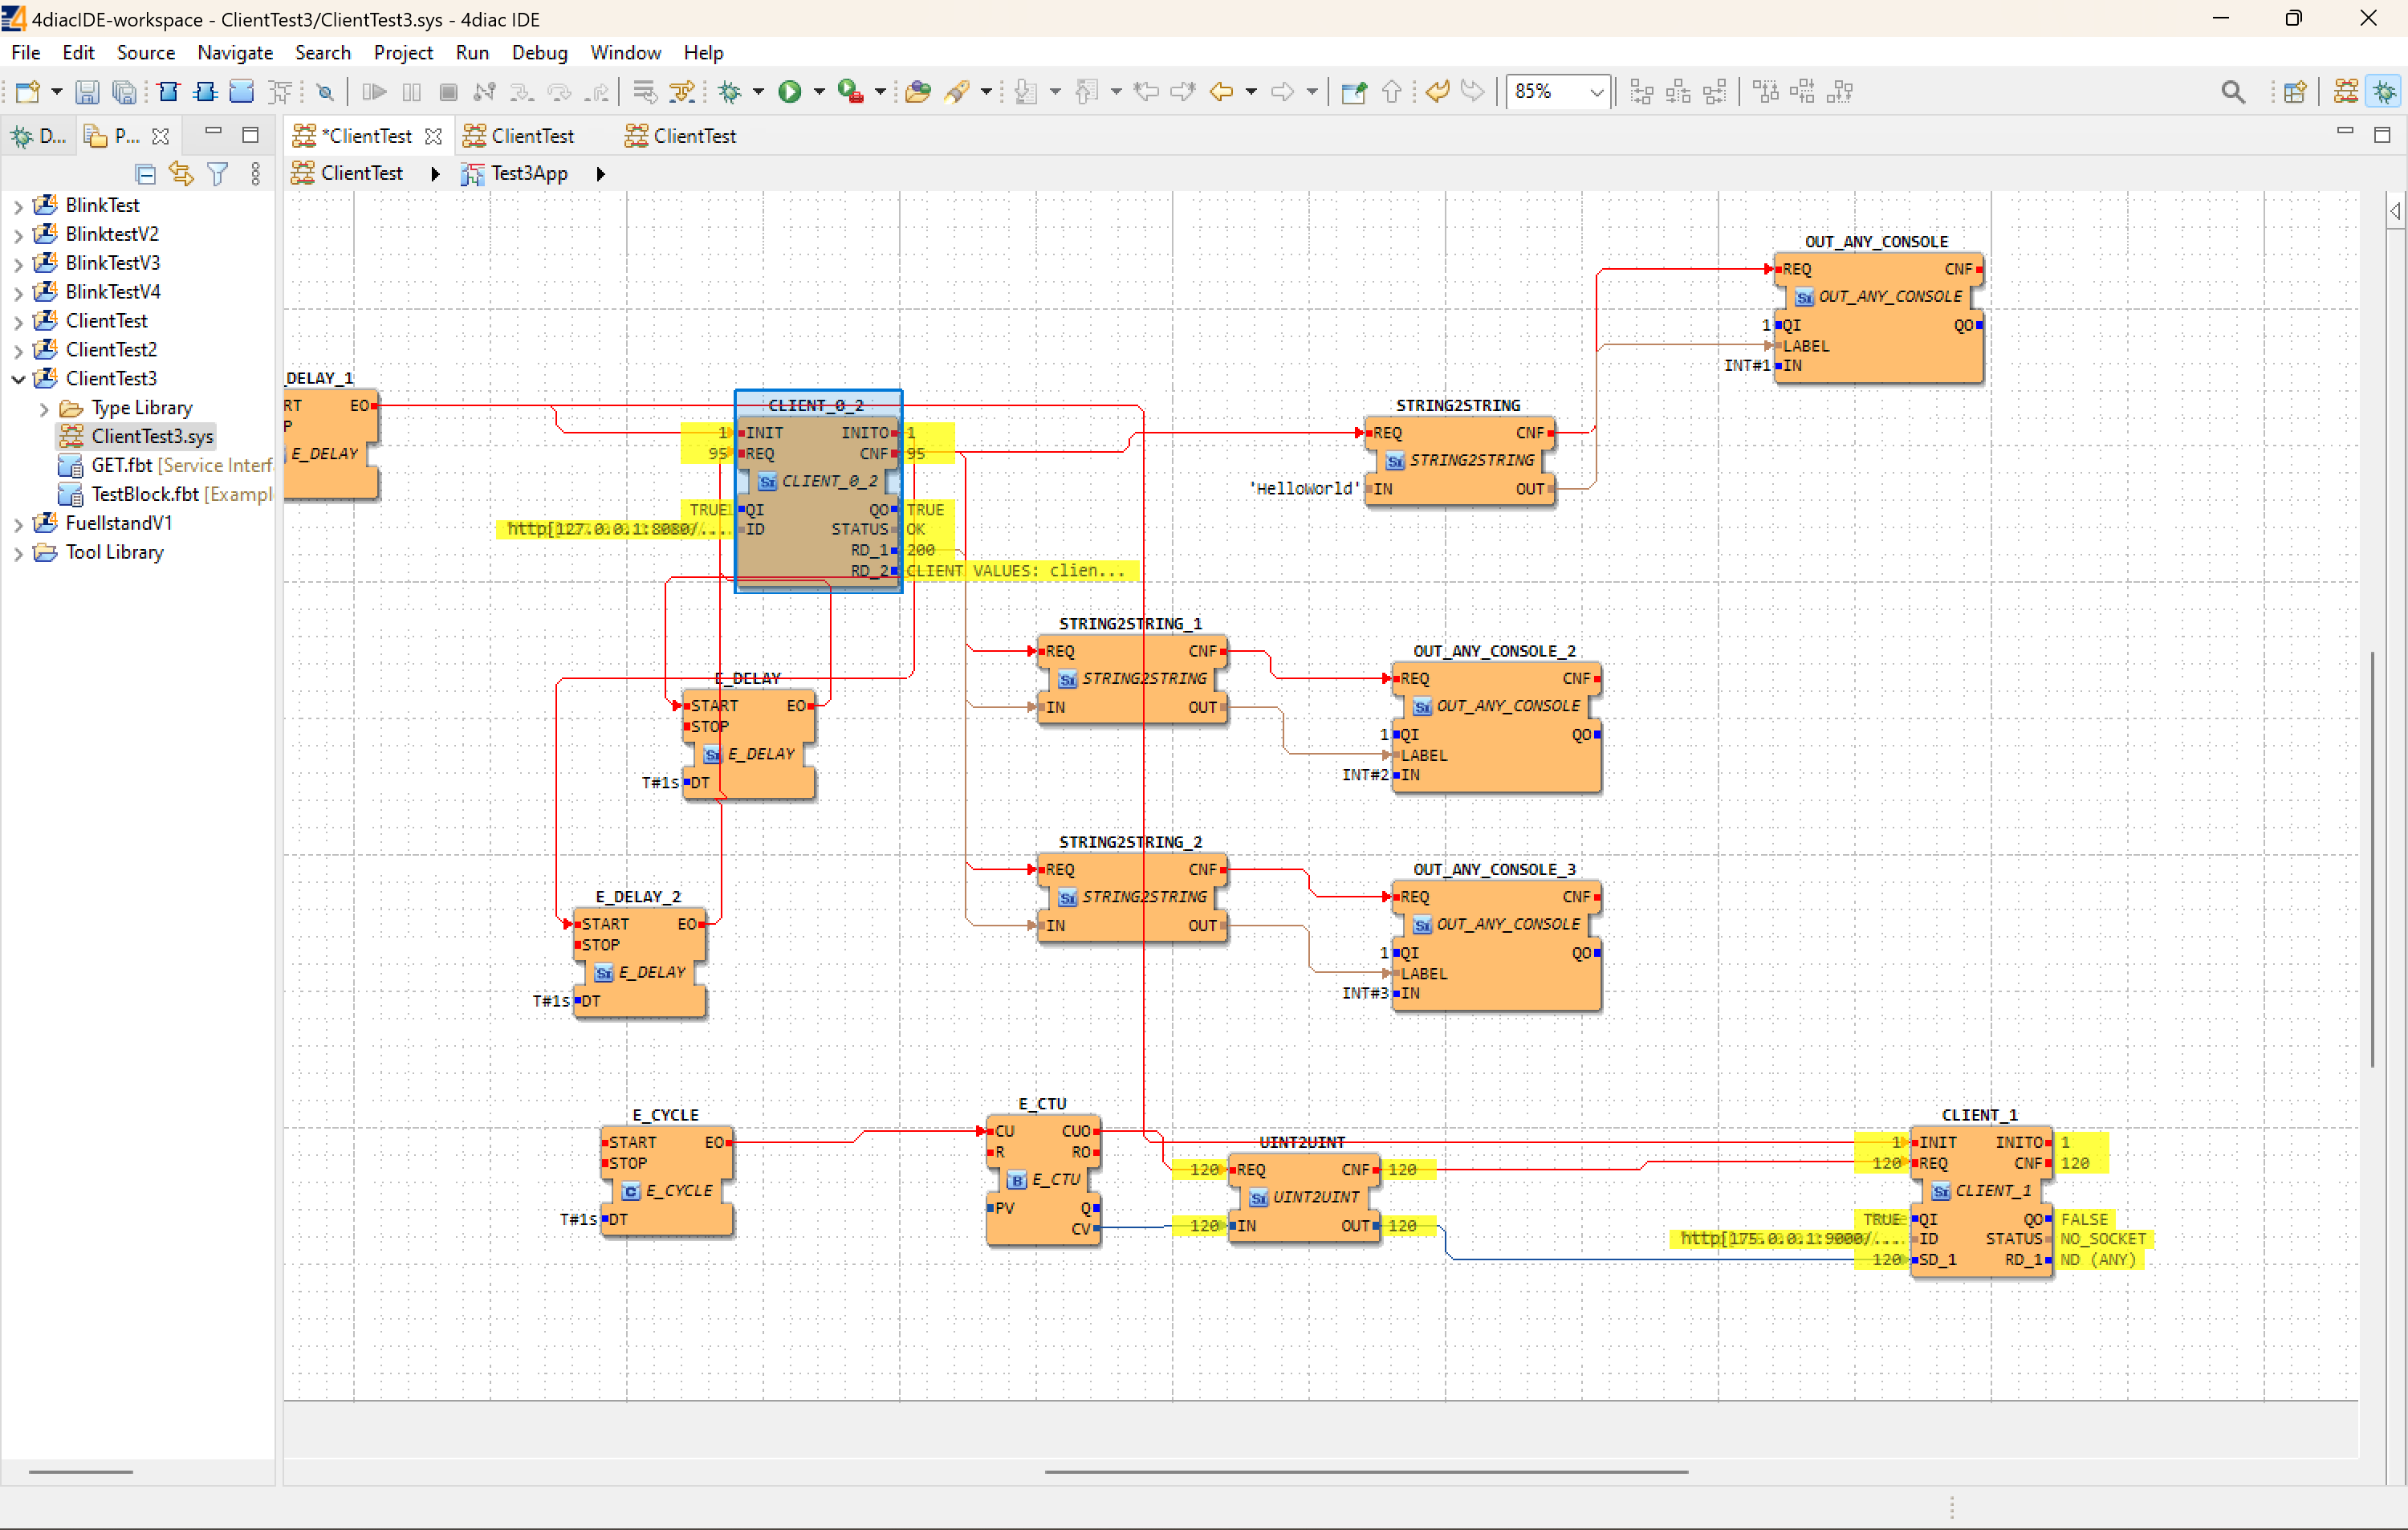This screenshot has height=1530, width=2408.
Task: Expand the Type Library folder
Action: (x=44, y=408)
